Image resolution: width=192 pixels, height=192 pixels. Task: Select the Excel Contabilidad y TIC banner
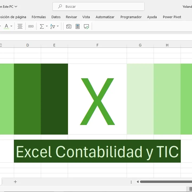point(97,151)
